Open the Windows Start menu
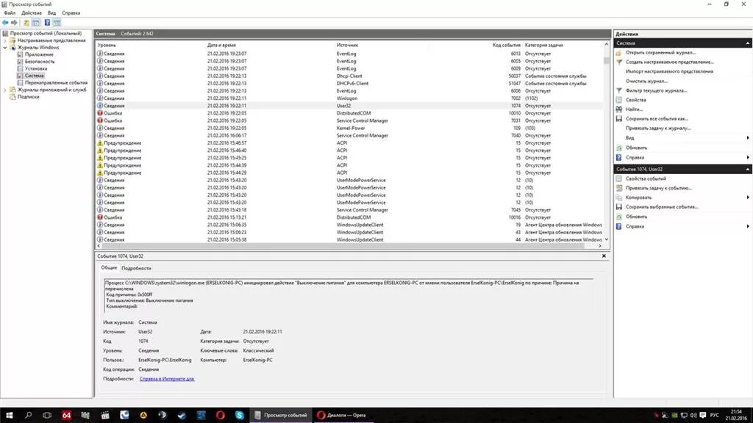This screenshot has width=753, height=423. point(9,415)
